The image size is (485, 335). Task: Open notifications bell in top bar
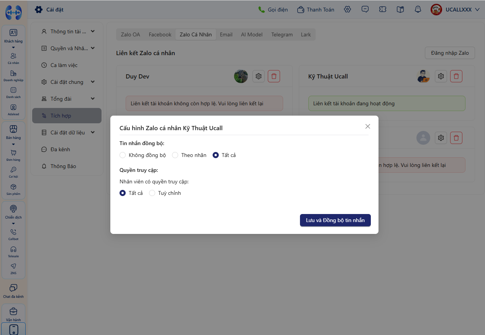point(418,10)
